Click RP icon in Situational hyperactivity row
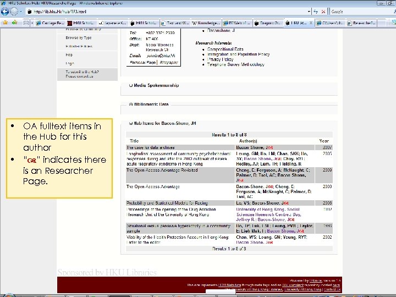The image size is (396, 297). pyautogui.click(x=301, y=231)
